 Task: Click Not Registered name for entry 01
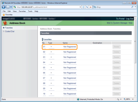tap(70, 47)
